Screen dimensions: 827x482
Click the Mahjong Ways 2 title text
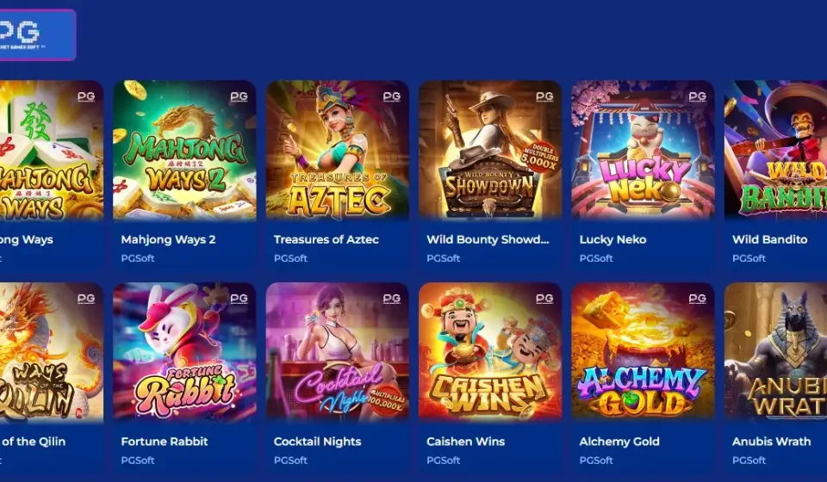pyautogui.click(x=168, y=239)
